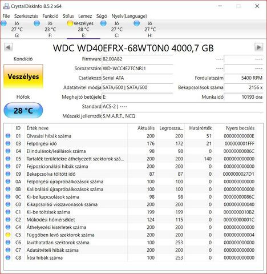Viewport: 267px width, 274px height.
Task: Click status icon of Ki-be töltések száma row
Action: [x=8, y=212]
